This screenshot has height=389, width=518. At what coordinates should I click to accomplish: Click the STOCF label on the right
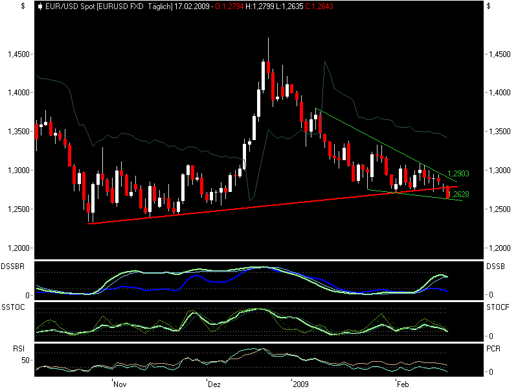click(x=498, y=307)
